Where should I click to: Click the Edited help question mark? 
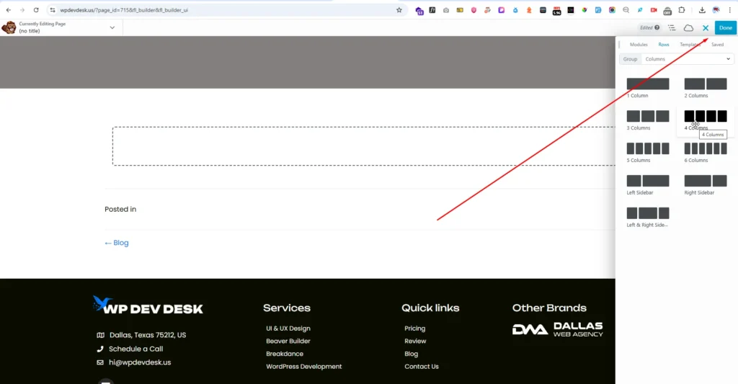(657, 27)
